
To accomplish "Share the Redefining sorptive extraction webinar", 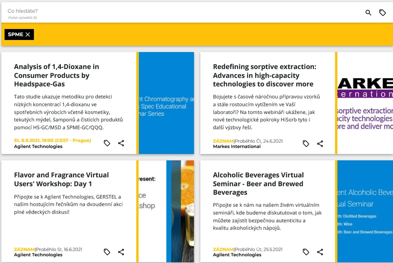I will 320,144.
